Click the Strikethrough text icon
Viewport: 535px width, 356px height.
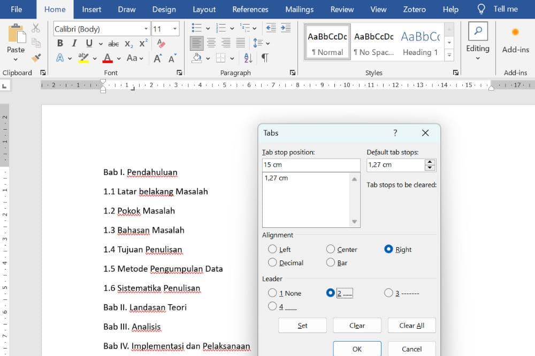(113, 44)
